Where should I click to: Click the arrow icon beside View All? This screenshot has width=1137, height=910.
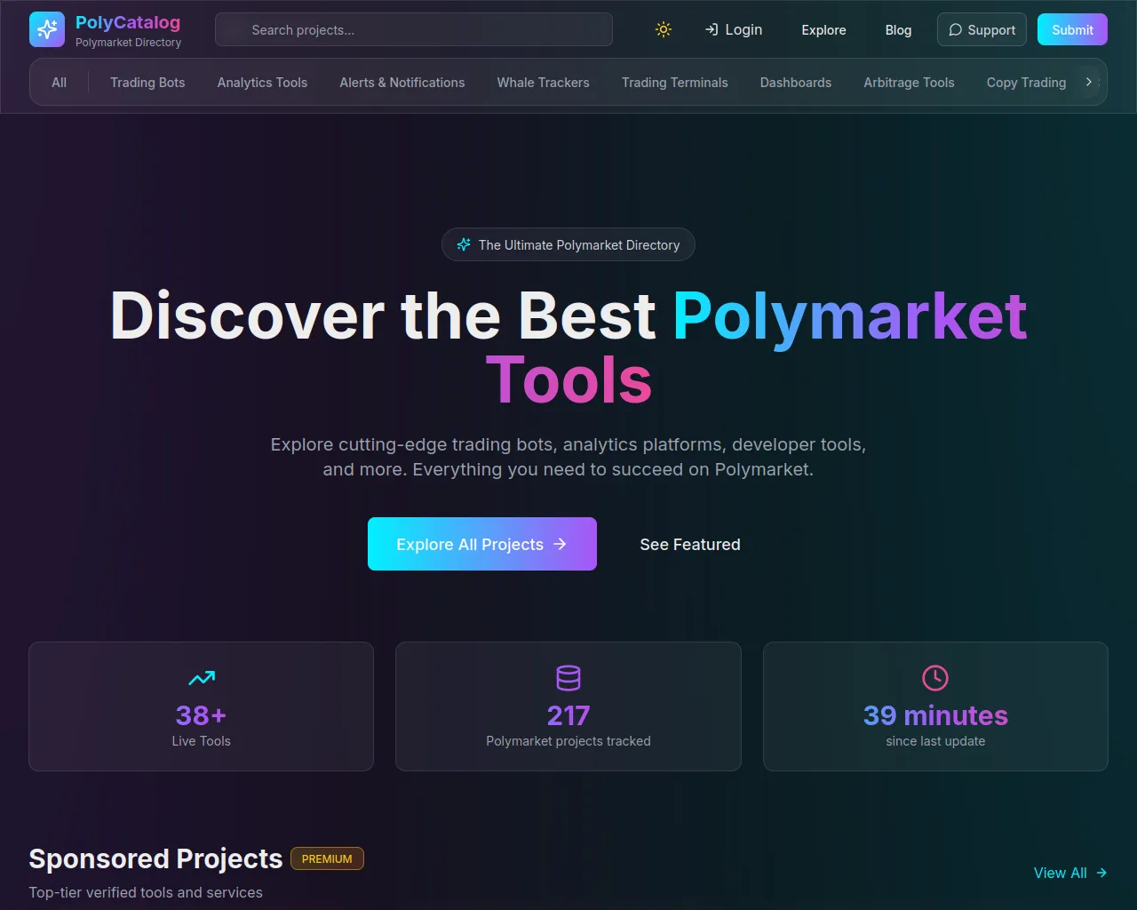(x=1101, y=873)
